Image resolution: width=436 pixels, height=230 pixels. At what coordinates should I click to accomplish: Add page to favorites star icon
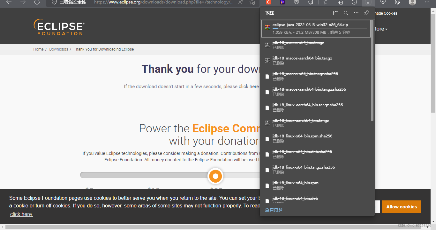click(252, 2)
